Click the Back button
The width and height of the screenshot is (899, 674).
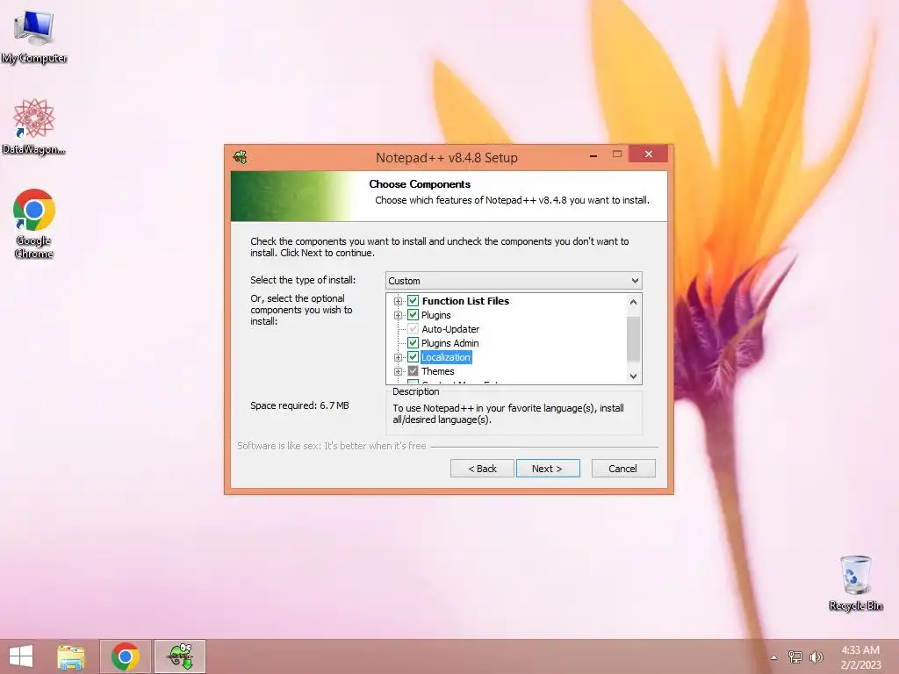(x=482, y=469)
